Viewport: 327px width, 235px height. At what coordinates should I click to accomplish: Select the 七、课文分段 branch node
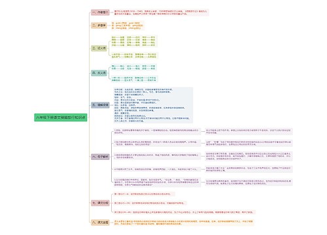click(x=100, y=203)
